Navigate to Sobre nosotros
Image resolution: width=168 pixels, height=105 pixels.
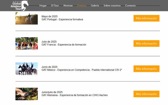[112, 5]
